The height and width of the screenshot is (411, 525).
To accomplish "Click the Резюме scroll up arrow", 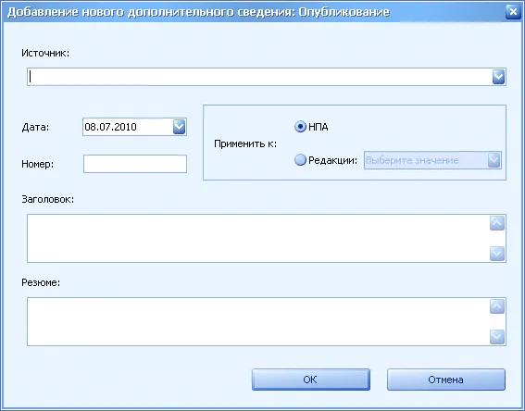I will tap(497, 306).
